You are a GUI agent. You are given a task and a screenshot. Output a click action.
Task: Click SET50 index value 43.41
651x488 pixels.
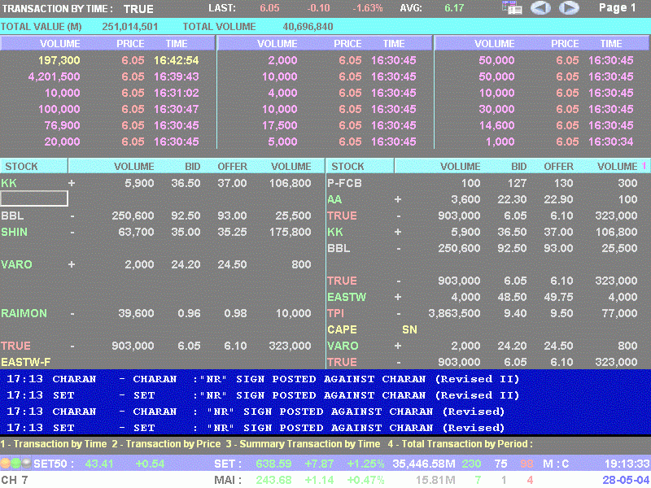(x=98, y=464)
